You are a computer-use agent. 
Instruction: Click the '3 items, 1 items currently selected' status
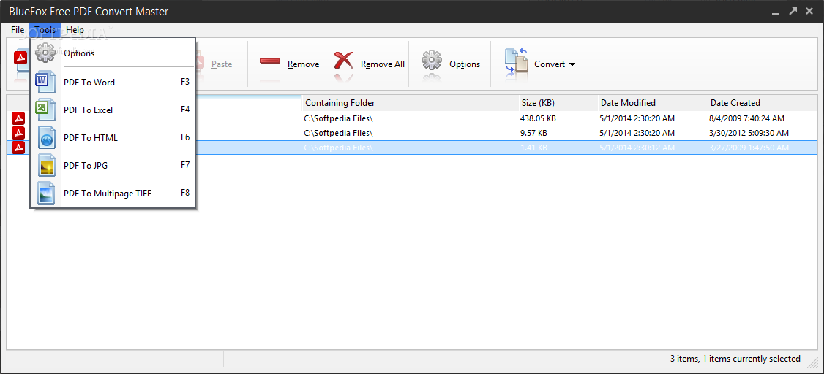[x=735, y=359]
